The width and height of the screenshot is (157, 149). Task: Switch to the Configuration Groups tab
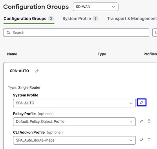click(x=29, y=19)
